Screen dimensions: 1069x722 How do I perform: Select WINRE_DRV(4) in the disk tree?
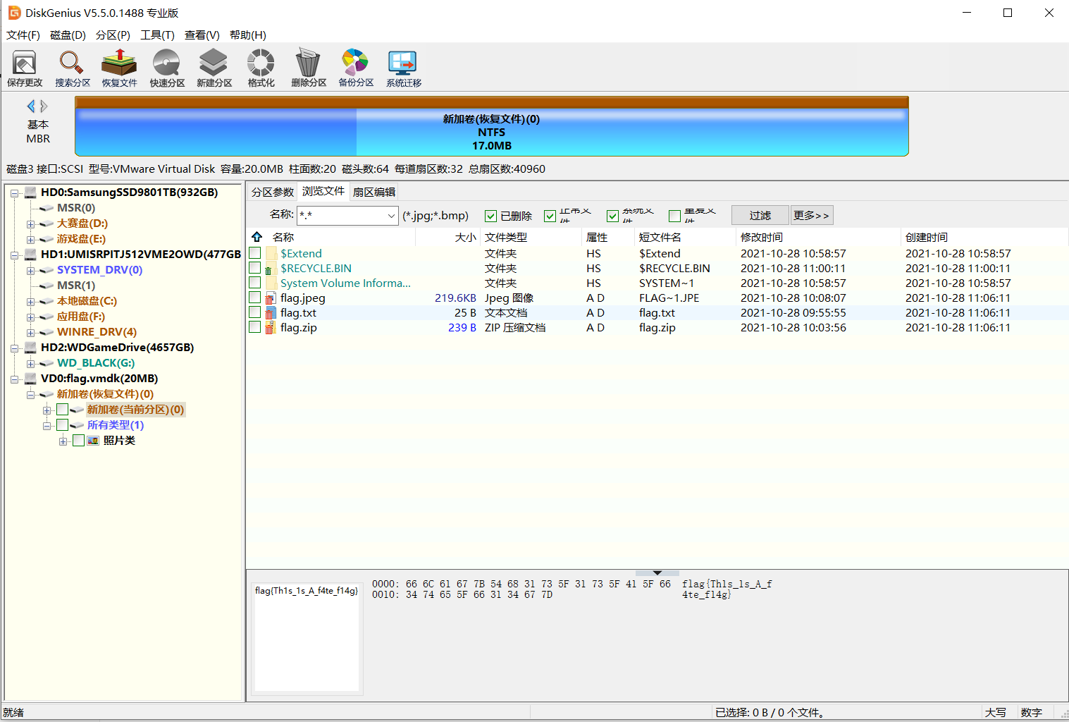[97, 332]
